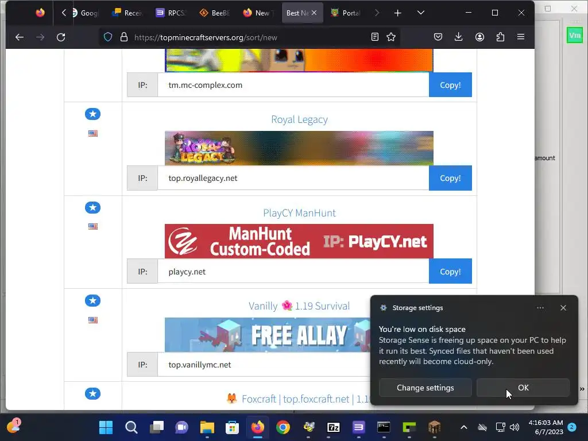Viewport: 588px width, 441px height.
Task: Open Google Chrome from the taskbar
Action: point(283,427)
